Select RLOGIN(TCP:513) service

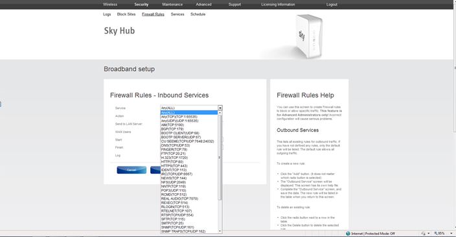189,207
